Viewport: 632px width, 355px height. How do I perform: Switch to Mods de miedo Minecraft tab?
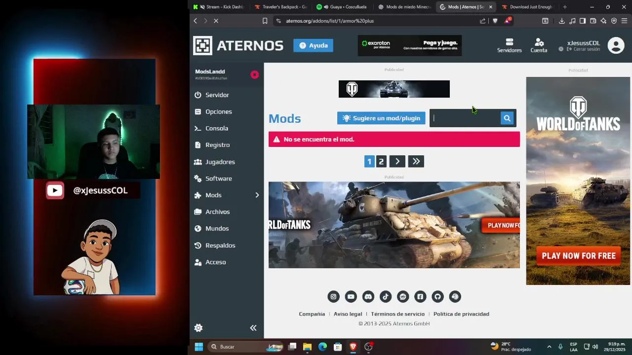coord(404,7)
